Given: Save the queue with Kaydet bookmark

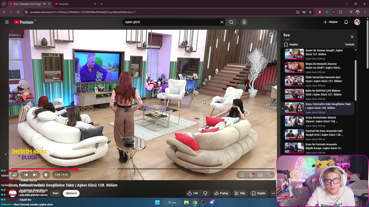Looking at the screenshot, I should point(291,45).
